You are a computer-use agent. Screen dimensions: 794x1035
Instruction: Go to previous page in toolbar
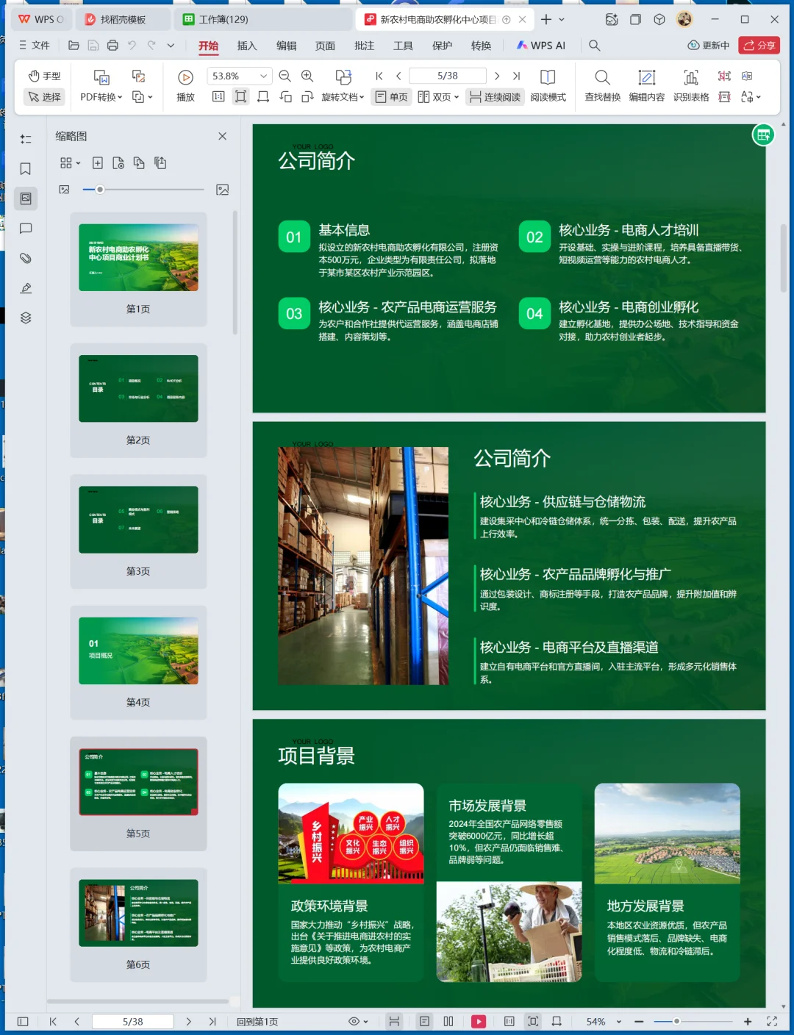[x=398, y=76]
